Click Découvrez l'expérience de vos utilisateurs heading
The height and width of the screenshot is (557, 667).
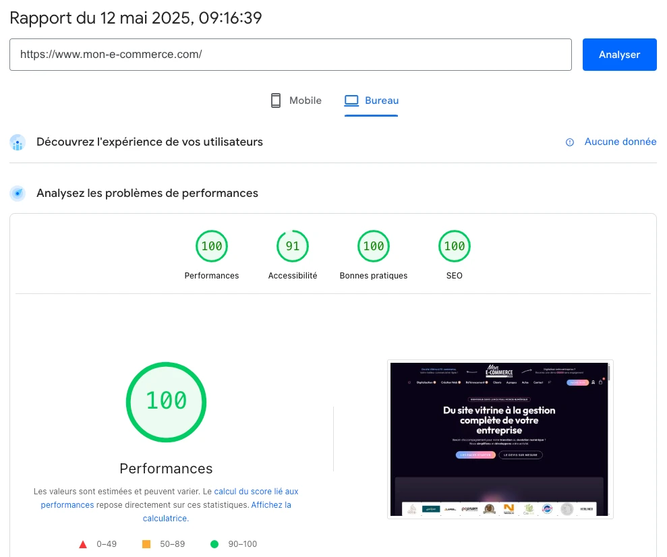click(150, 142)
